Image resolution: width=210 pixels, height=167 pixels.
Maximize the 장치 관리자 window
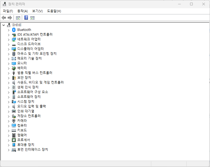[x=191, y=4]
